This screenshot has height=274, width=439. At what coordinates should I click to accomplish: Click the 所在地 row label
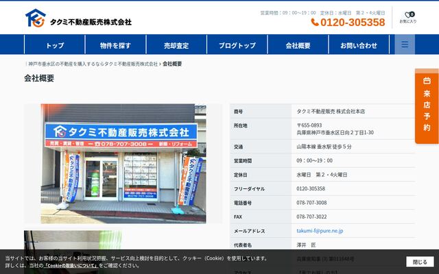tap(241, 125)
